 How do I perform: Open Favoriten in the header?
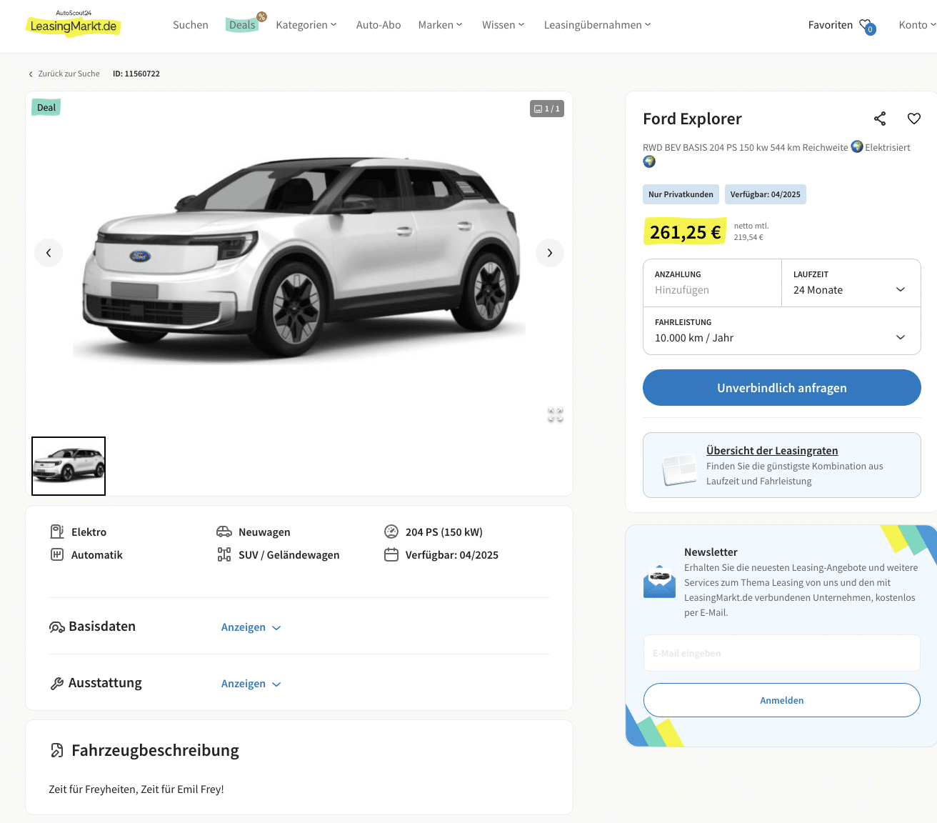(831, 25)
